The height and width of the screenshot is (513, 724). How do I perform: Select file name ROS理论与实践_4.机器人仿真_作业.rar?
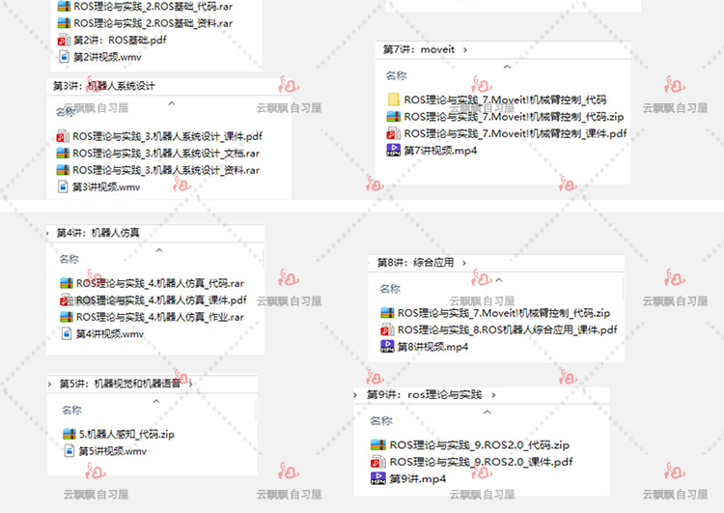159,317
